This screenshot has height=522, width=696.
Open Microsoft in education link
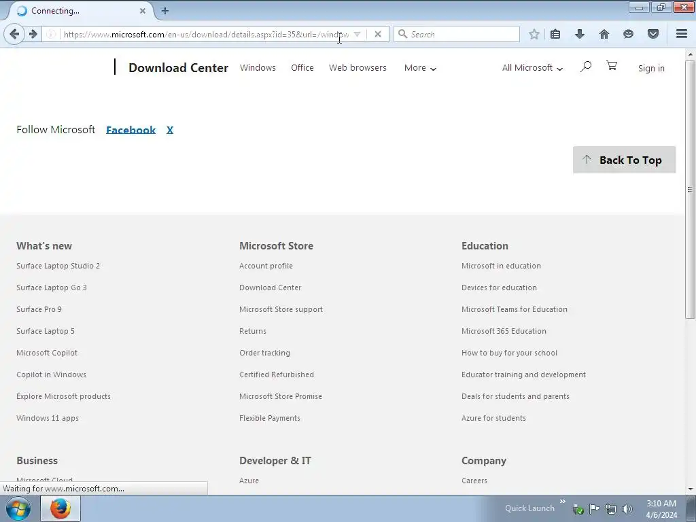(x=501, y=266)
